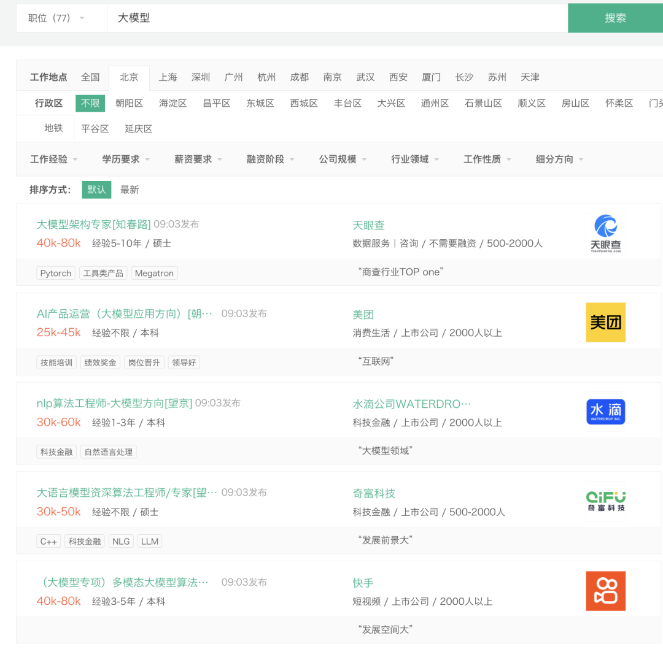
Task: Filter by 大兴区 district
Action: [391, 104]
